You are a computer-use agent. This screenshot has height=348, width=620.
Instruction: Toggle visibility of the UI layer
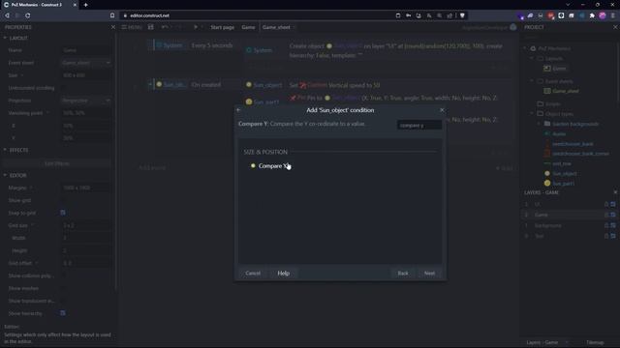pos(613,204)
